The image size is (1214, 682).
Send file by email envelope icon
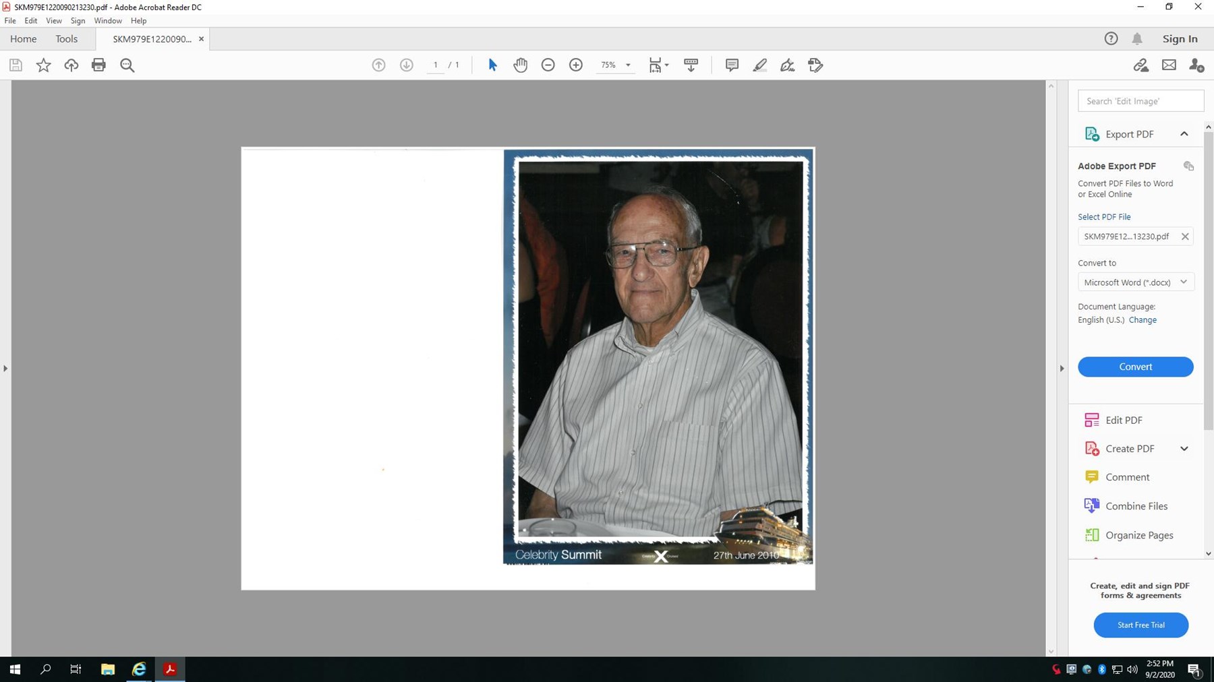pyautogui.click(x=1169, y=65)
